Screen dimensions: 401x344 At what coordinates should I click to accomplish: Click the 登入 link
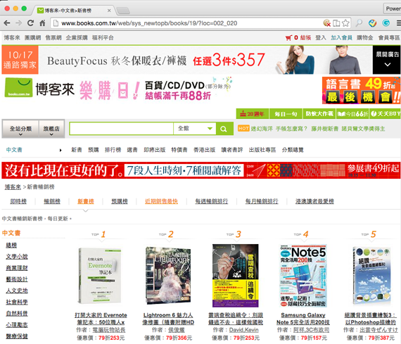(x=321, y=38)
